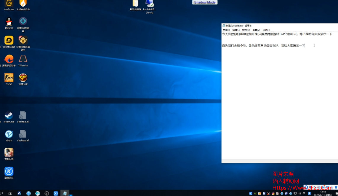
Task: Open the blue K KuGou taskbar icon
Action: click(x=56, y=193)
